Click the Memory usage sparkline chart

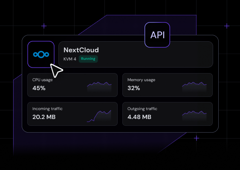(194, 87)
